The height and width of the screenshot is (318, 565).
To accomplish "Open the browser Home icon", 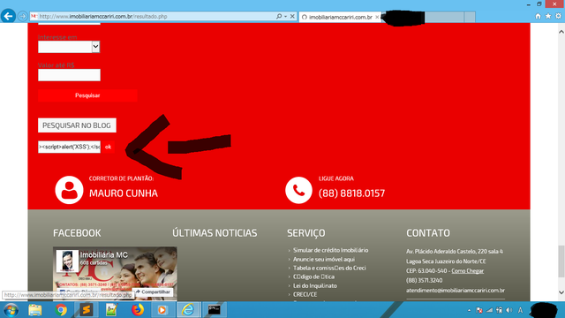I will pos(538,16).
